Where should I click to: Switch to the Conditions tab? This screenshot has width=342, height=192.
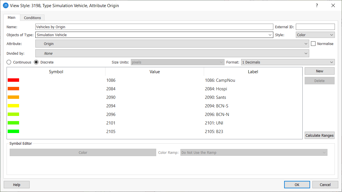coord(32,18)
